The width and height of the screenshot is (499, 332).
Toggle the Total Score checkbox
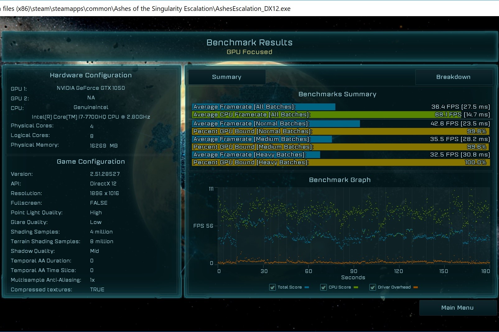point(273,287)
